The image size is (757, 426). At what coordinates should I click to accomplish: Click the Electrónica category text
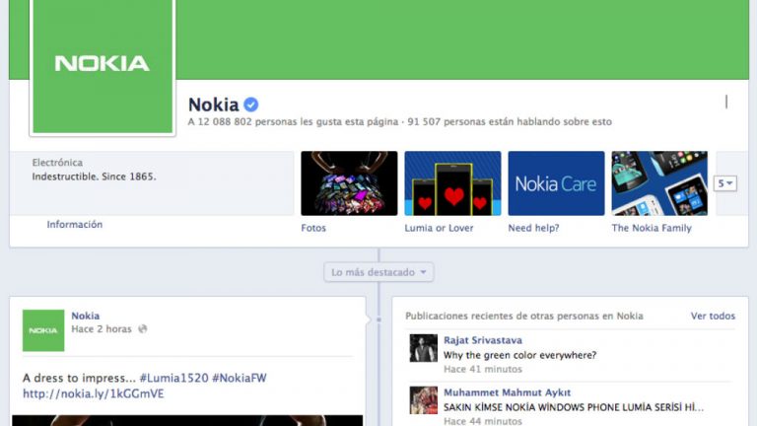coord(57,163)
